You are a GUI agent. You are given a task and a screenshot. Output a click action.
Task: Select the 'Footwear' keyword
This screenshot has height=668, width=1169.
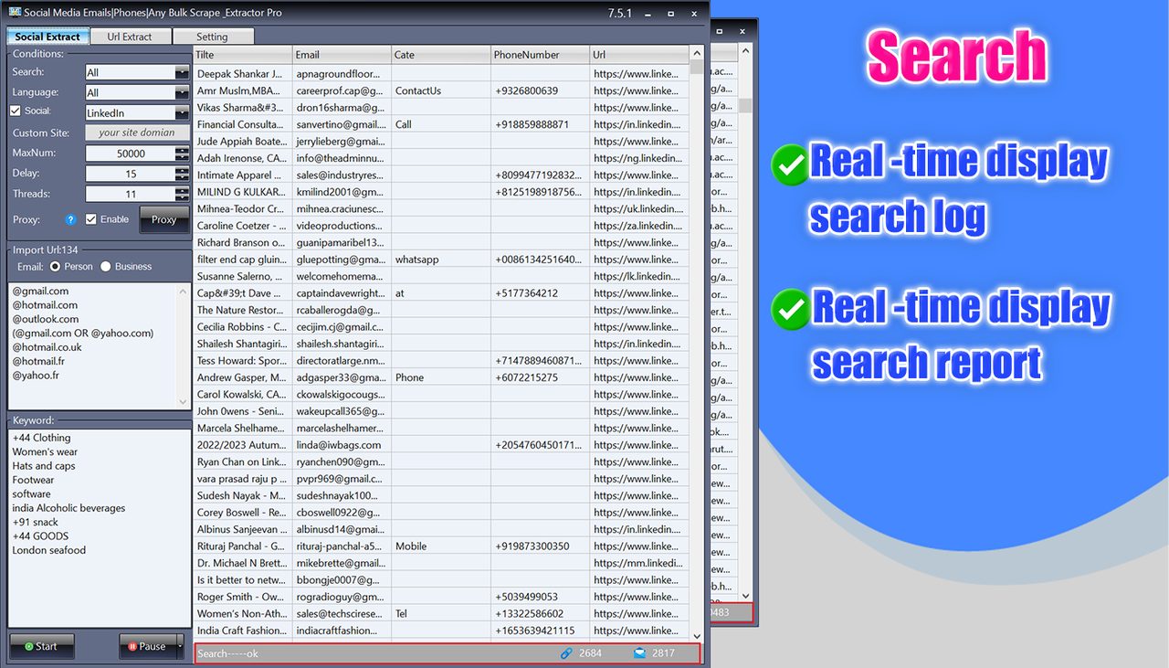[33, 480]
